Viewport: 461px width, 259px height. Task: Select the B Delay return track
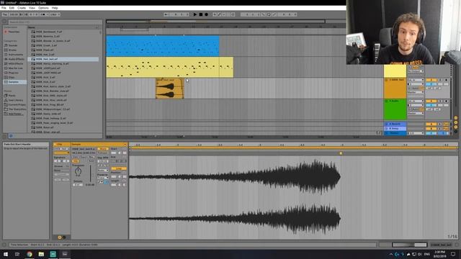click(395, 129)
